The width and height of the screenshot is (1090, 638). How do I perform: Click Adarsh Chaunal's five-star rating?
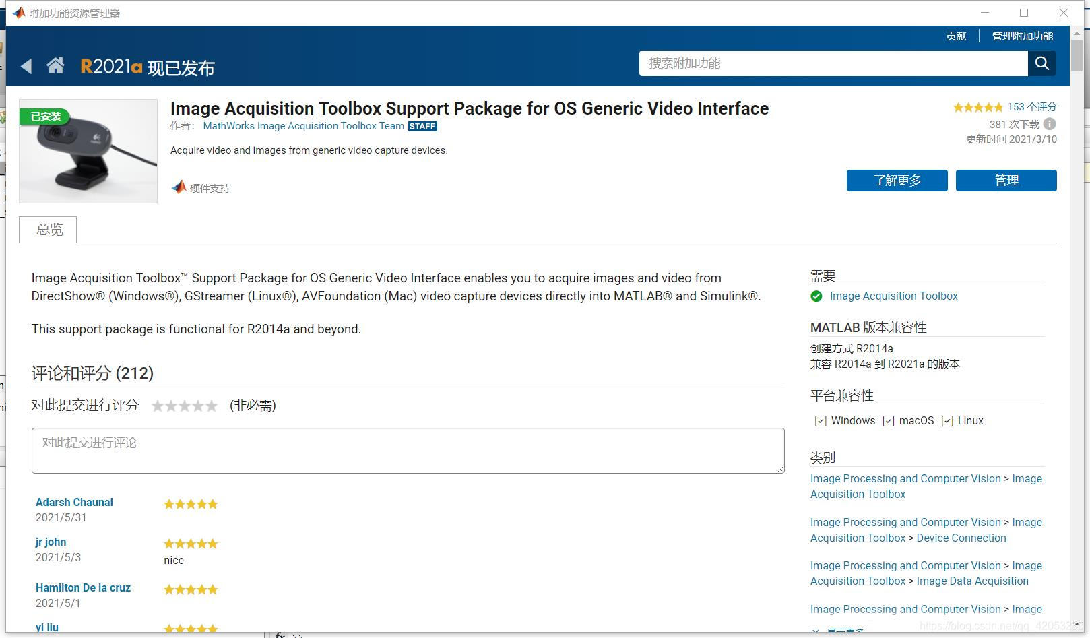191,505
